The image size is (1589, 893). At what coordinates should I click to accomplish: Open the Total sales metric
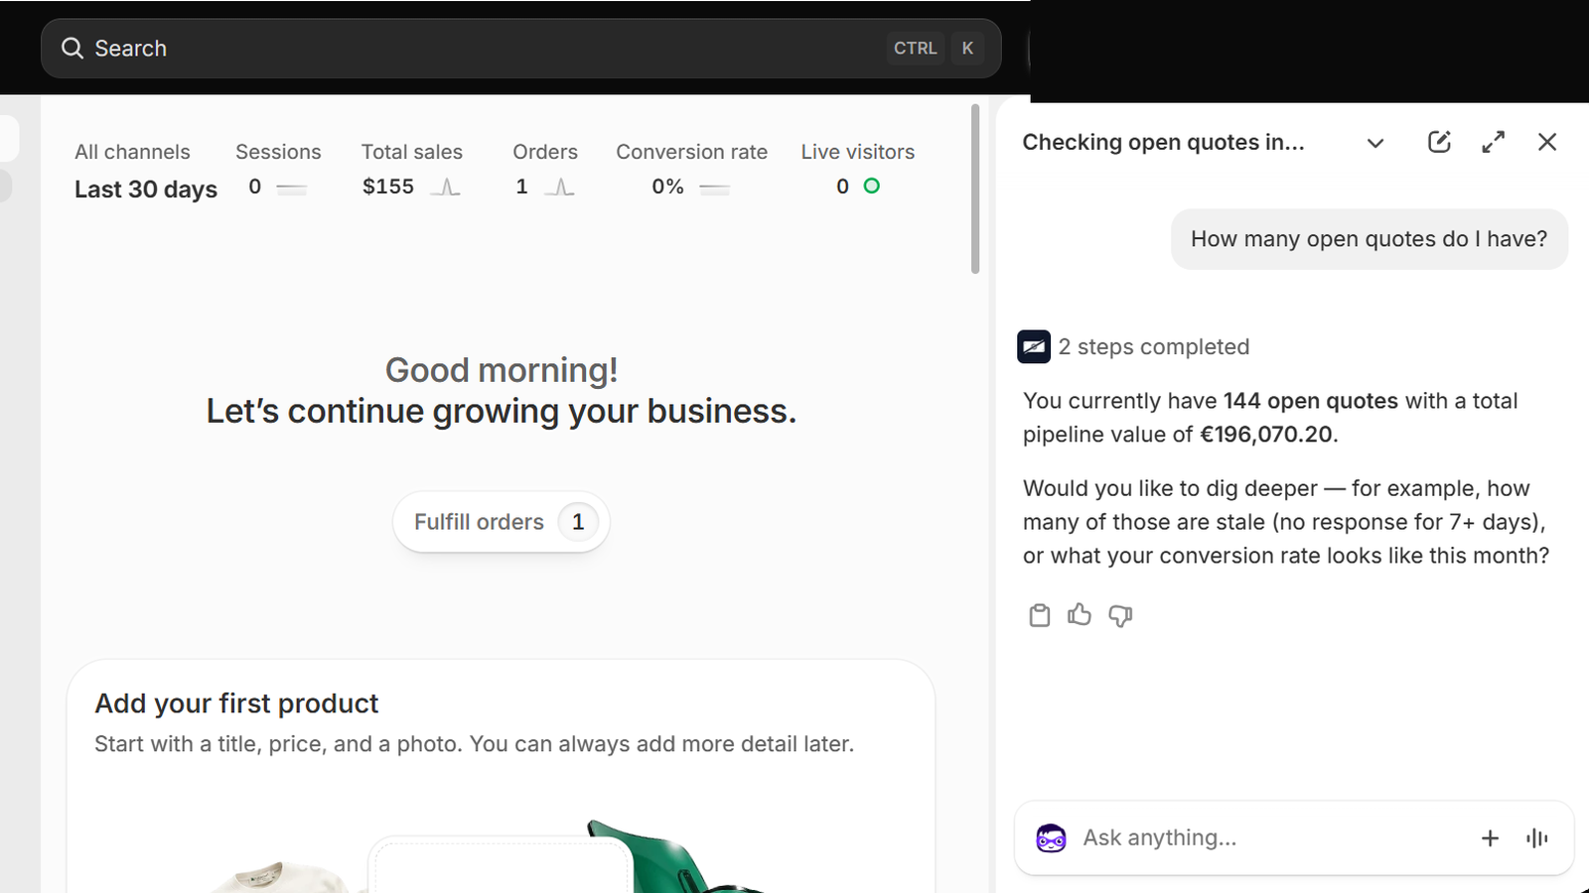coord(411,170)
